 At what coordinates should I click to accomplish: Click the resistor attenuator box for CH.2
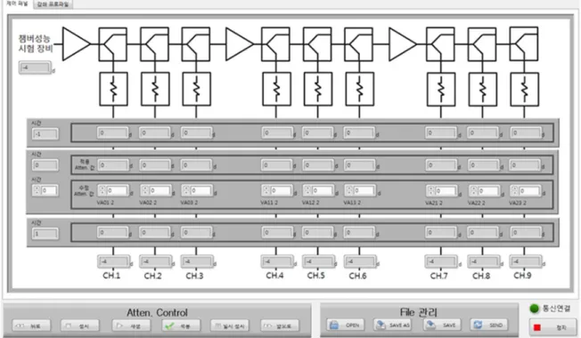tap(155, 89)
